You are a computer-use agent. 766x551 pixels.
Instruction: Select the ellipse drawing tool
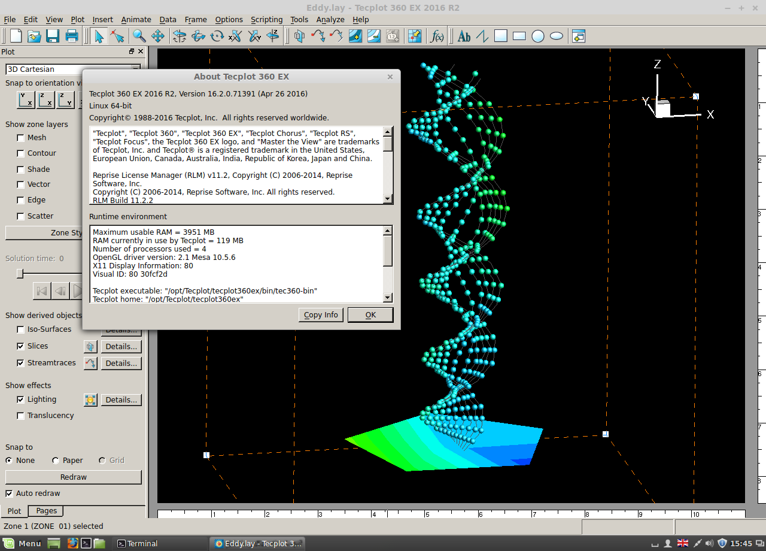click(x=557, y=36)
